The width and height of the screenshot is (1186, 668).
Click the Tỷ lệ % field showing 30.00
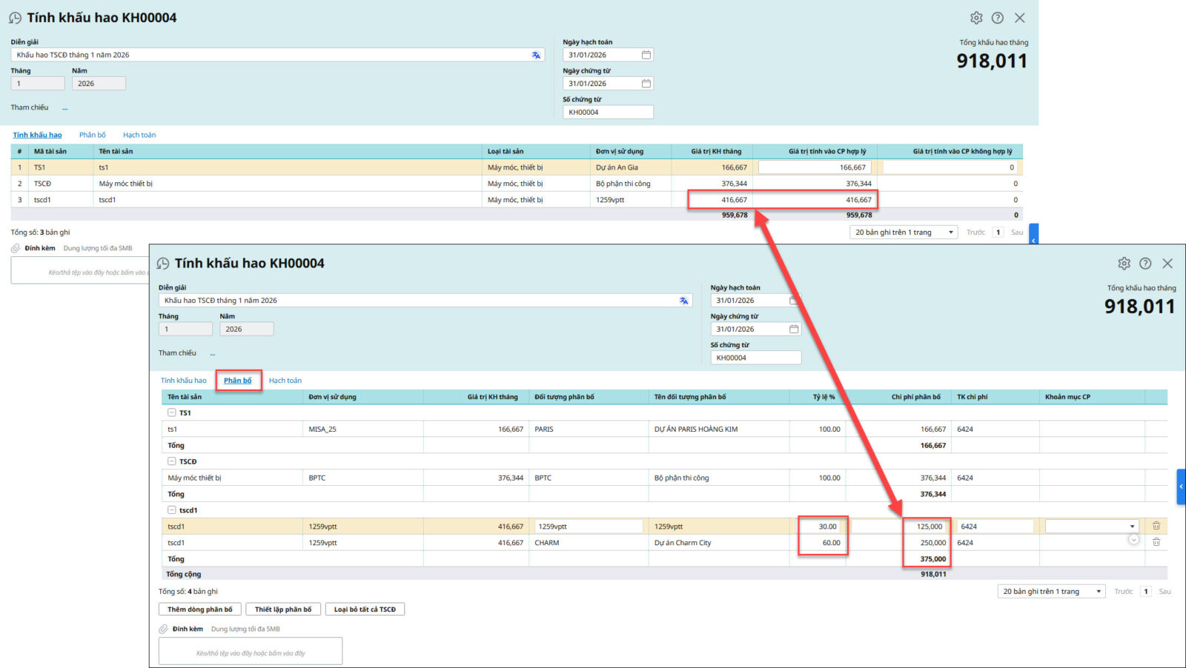[x=823, y=527]
